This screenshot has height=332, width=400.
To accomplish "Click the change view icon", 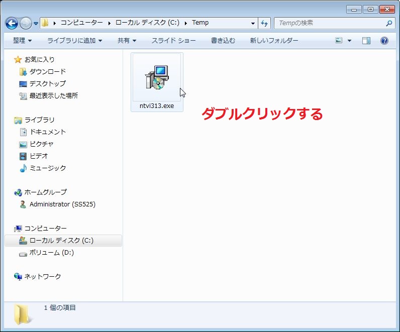I will coord(339,41).
